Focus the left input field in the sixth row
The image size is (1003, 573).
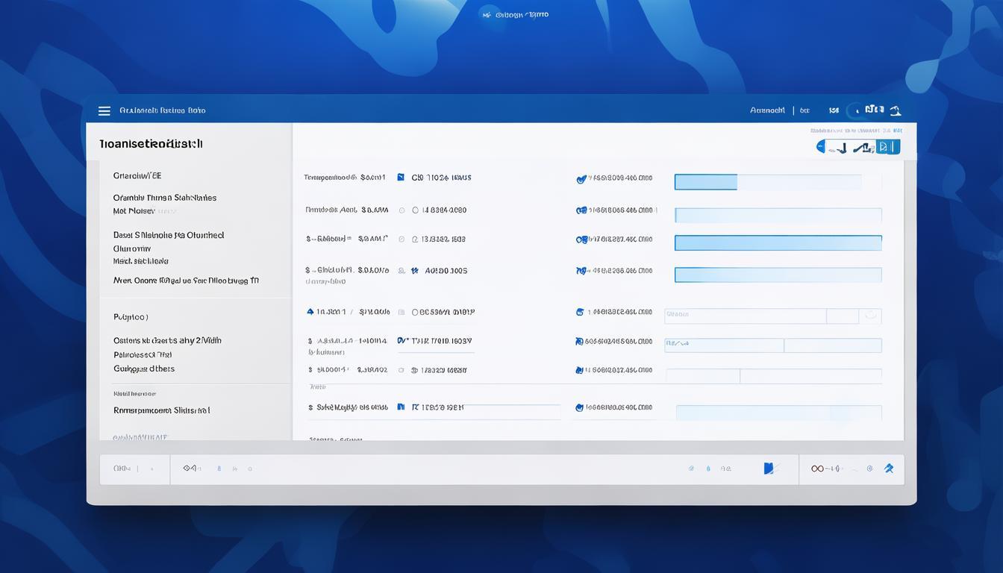(x=724, y=345)
